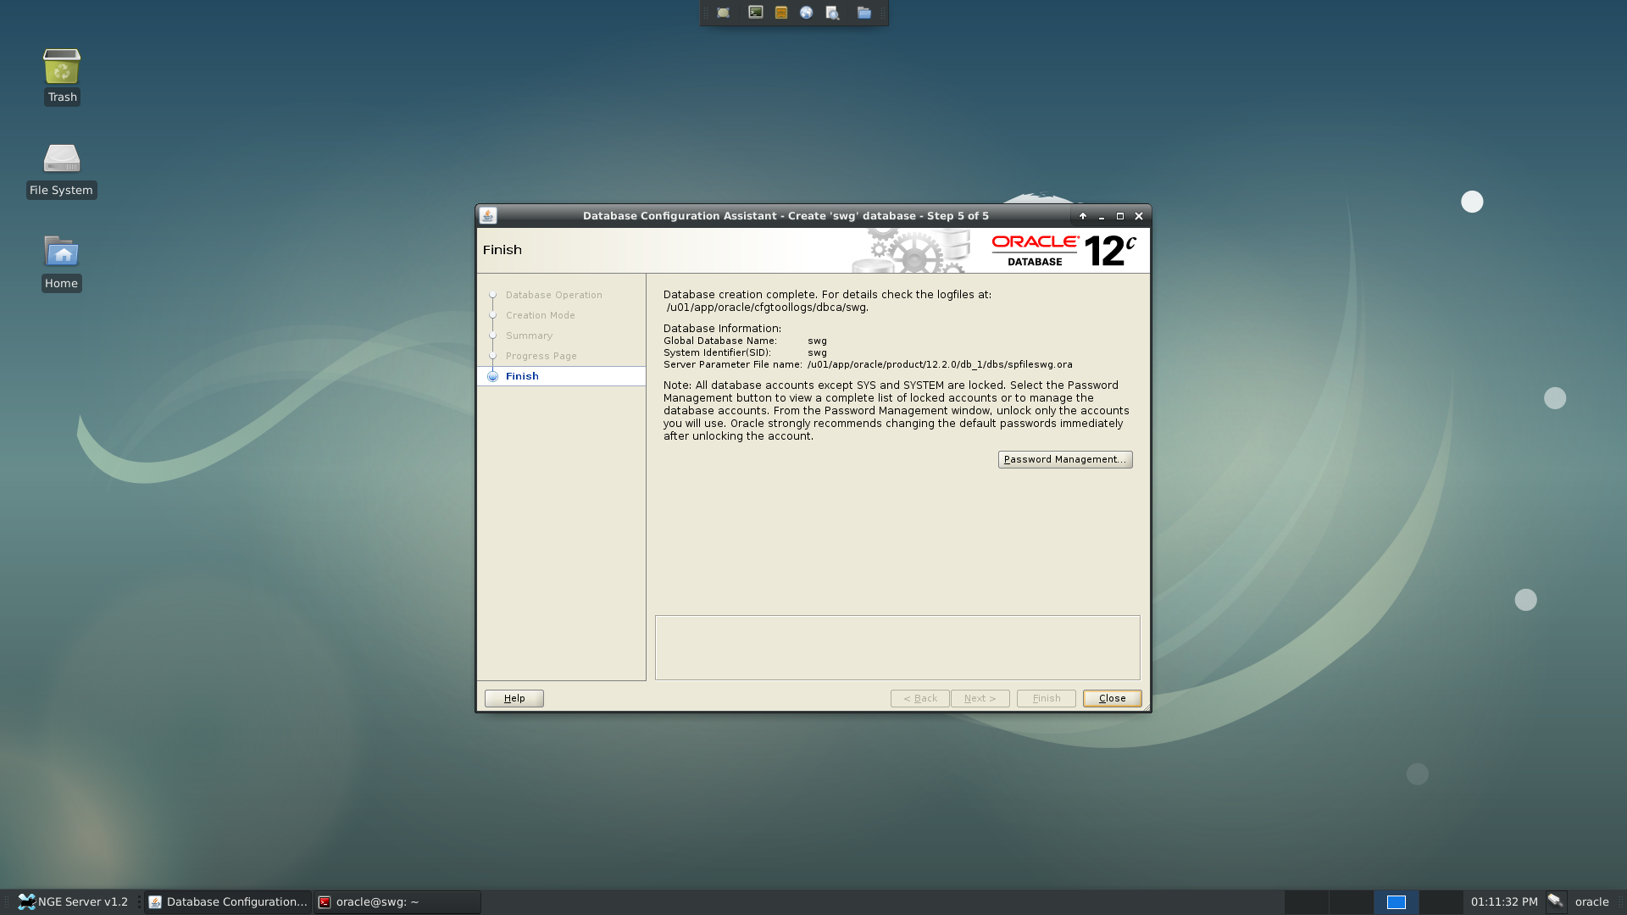Click the Global Database Name value swg
The width and height of the screenshot is (1627, 915).
[x=817, y=341]
